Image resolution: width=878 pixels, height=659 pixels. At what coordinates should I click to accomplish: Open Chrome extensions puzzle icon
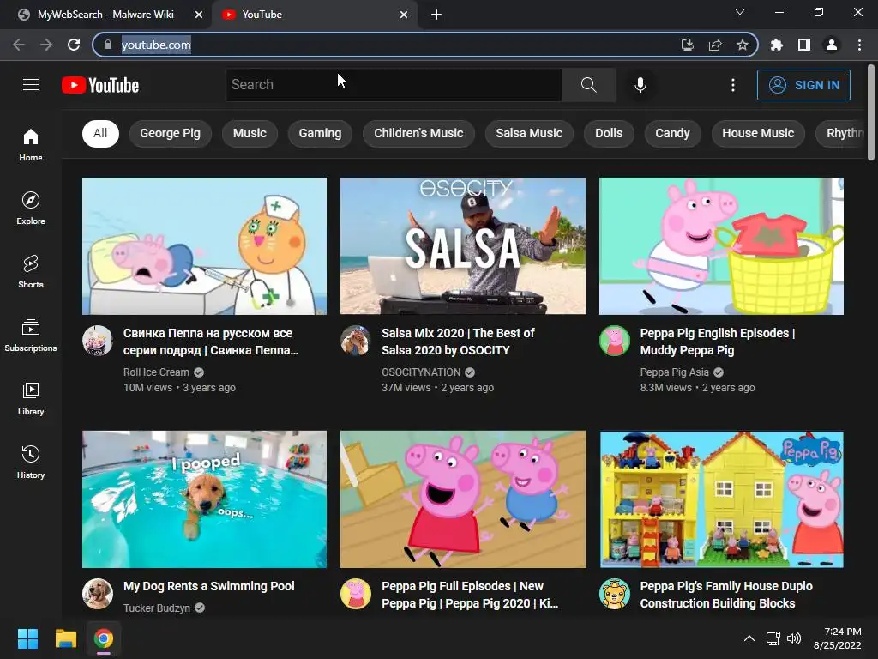pyautogui.click(x=777, y=45)
